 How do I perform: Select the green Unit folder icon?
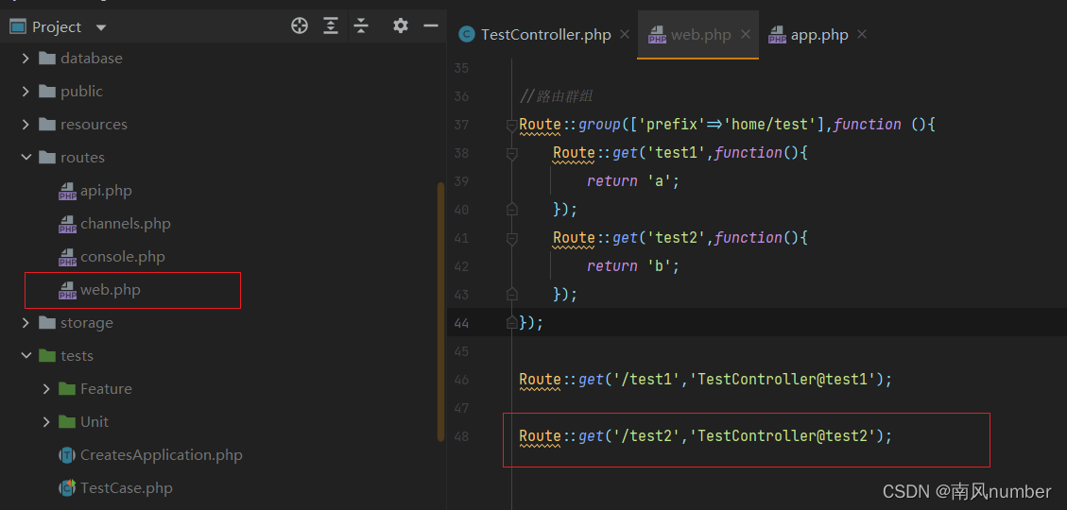click(67, 422)
